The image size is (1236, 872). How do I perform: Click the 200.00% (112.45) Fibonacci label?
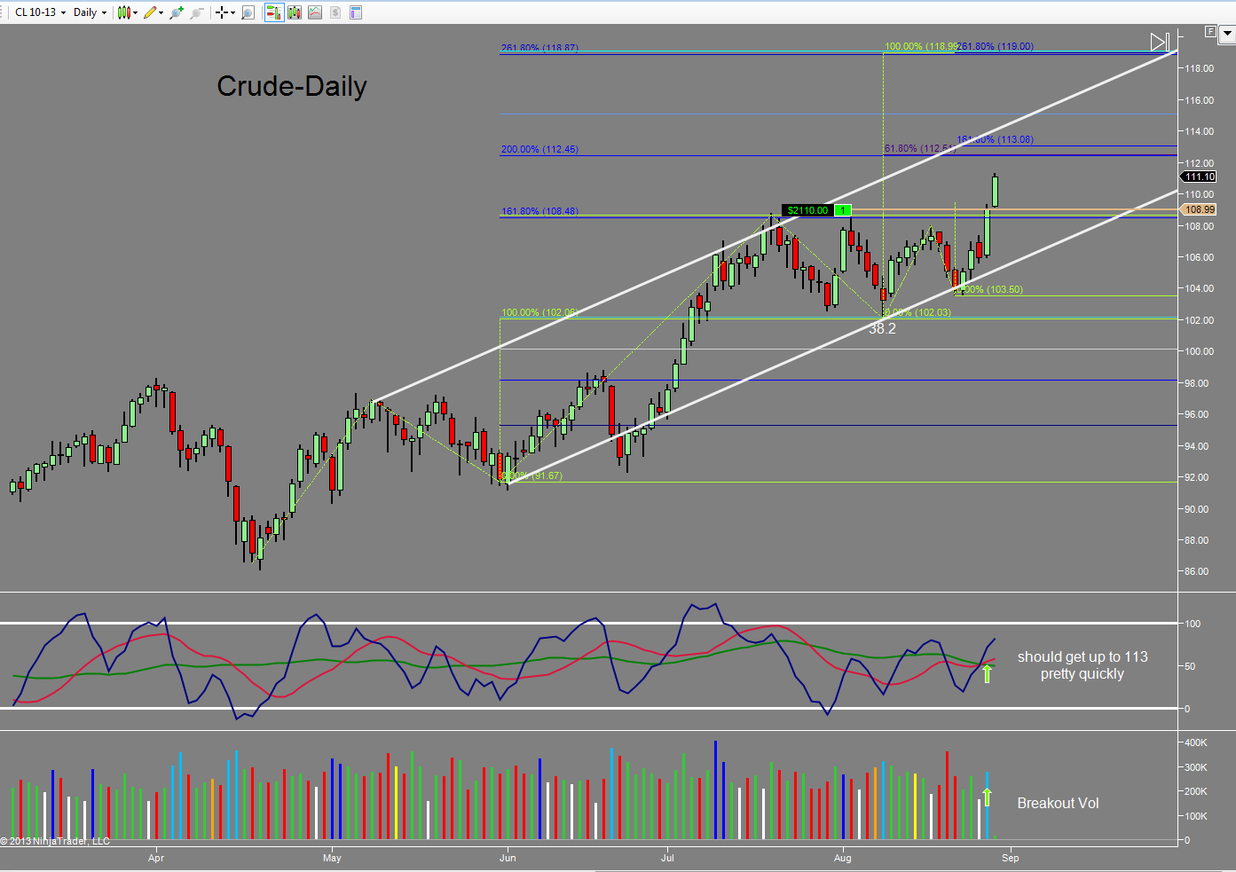[x=539, y=149]
